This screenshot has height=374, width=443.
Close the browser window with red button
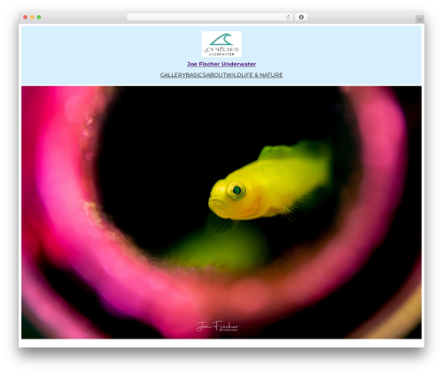[26, 17]
